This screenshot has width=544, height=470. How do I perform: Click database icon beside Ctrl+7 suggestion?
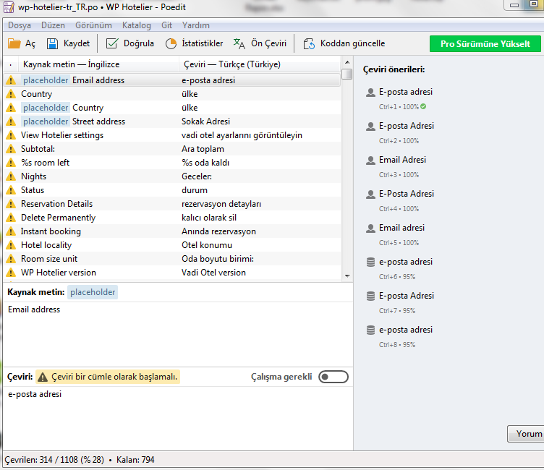(x=370, y=296)
